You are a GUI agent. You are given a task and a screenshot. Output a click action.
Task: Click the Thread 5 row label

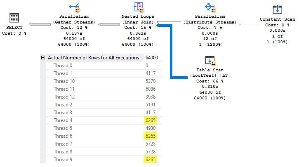pos(63,128)
